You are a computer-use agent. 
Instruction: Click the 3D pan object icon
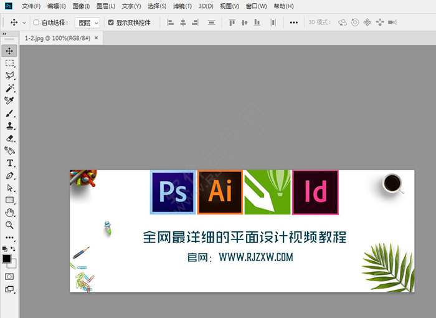coord(367,22)
